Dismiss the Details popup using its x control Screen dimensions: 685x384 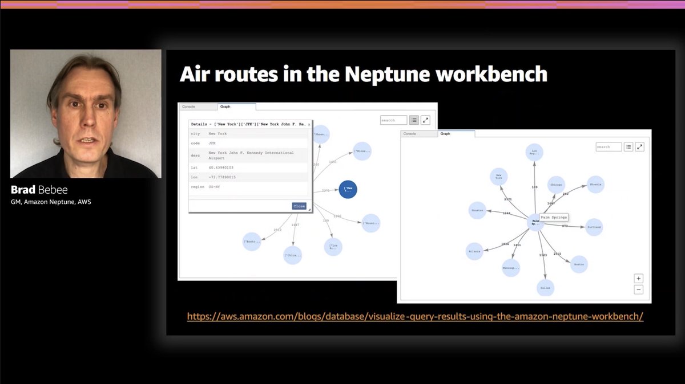(x=309, y=123)
